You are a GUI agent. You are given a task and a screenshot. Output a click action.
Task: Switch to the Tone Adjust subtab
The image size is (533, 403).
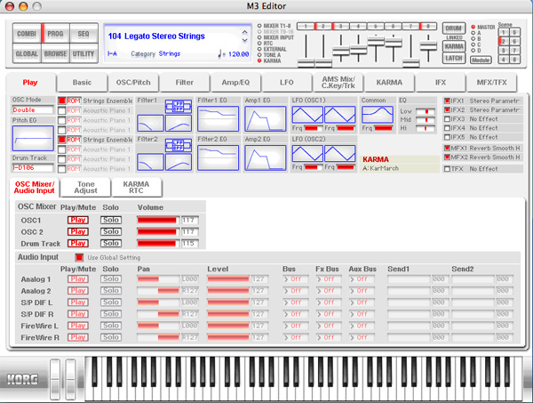(x=85, y=187)
